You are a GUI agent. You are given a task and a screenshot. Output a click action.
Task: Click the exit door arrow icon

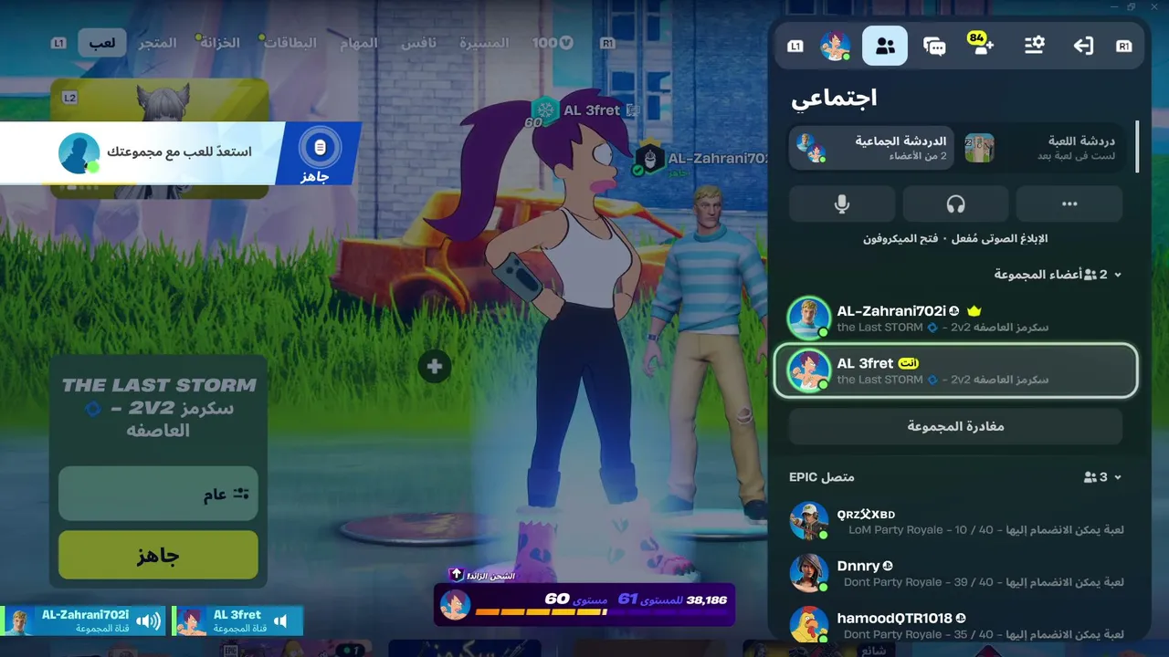point(1083,46)
